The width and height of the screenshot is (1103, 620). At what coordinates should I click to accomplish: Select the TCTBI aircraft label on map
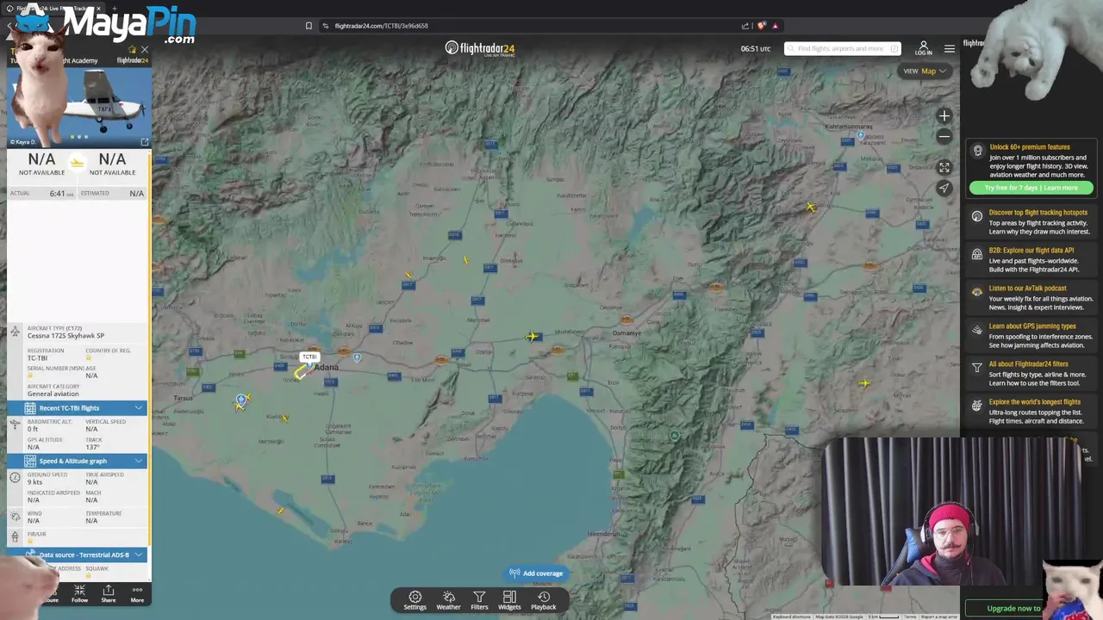click(309, 356)
